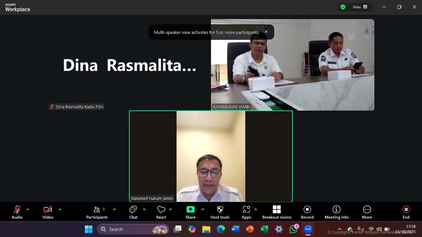The width and height of the screenshot is (422, 237).
Task: Open the Apps panel
Action: 246,212
